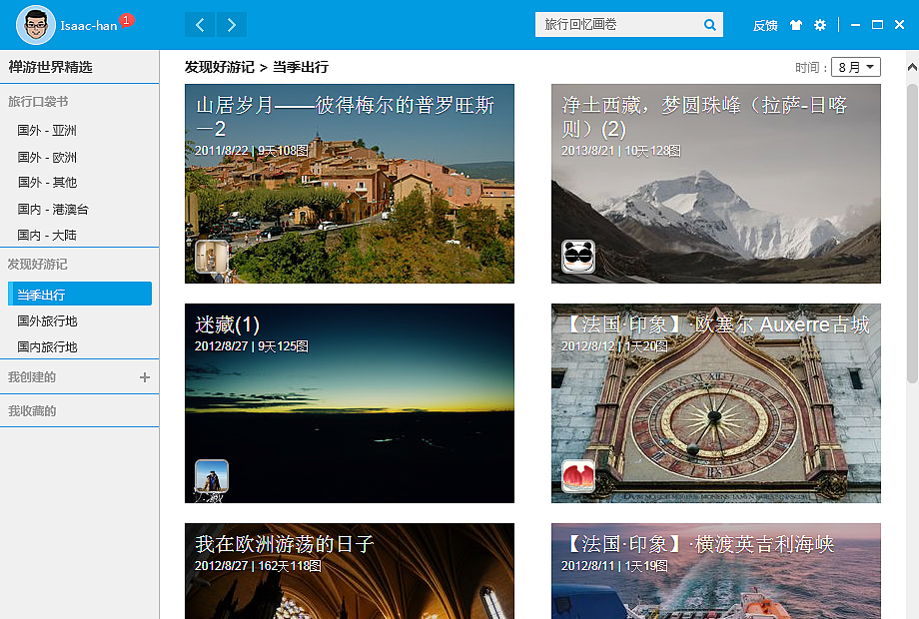Click the 禅游世界精选 header
This screenshot has width=919, height=619.
[x=50, y=67]
